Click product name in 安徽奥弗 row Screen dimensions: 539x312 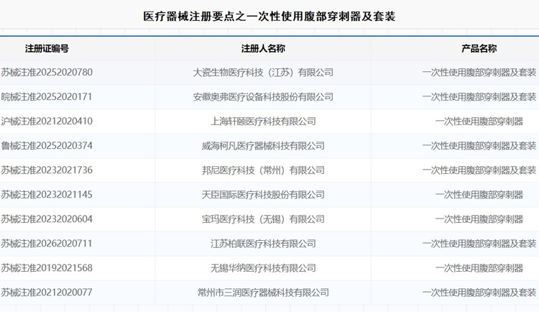tap(479, 96)
